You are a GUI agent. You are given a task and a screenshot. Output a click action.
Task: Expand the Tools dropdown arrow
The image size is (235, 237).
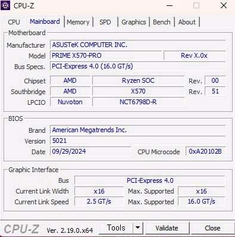point(138,228)
